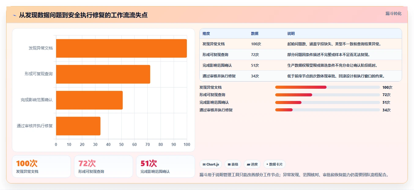Click table cell 形成可复现查询 in 维度 column
This screenshot has width=414, height=190.
point(215,55)
